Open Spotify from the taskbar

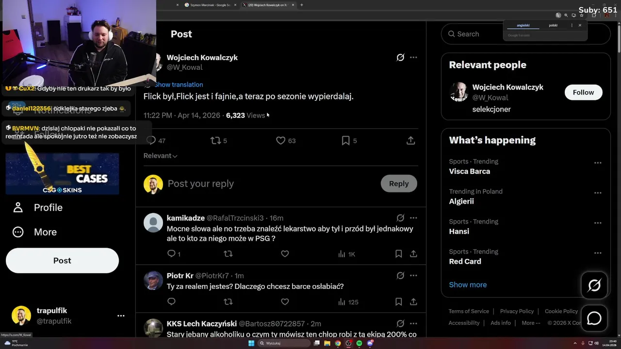tap(359, 343)
